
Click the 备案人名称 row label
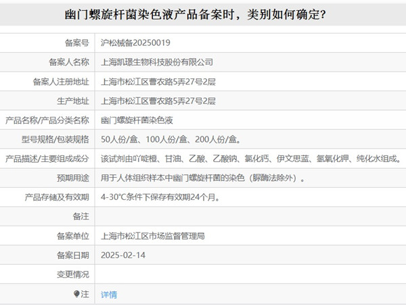[x=69, y=62]
